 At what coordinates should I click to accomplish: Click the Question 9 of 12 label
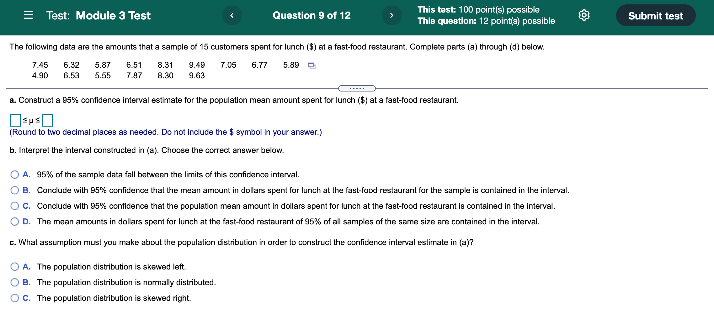[312, 15]
